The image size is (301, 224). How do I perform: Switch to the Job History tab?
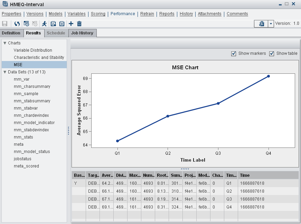[82, 33]
